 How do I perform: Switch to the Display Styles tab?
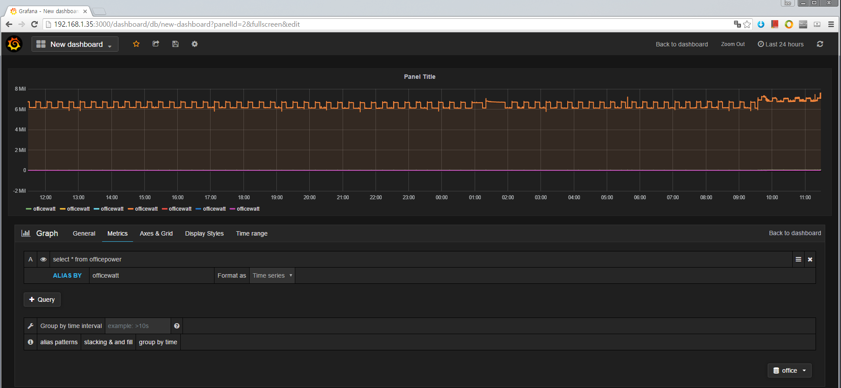204,233
